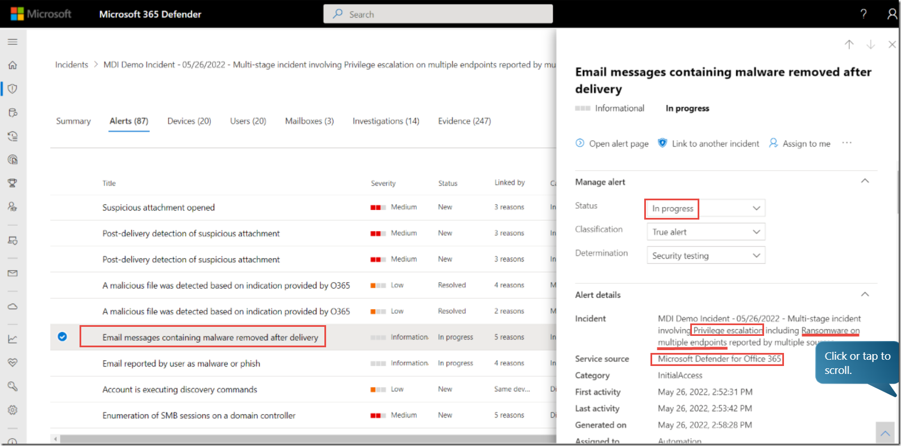Viewport: 901px width, 446px height.
Task: Open Secure score trophy icon
Action: point(12,183)
